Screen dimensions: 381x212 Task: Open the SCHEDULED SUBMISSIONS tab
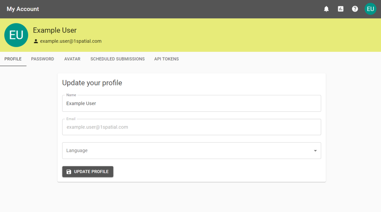[x=117, y=59]
